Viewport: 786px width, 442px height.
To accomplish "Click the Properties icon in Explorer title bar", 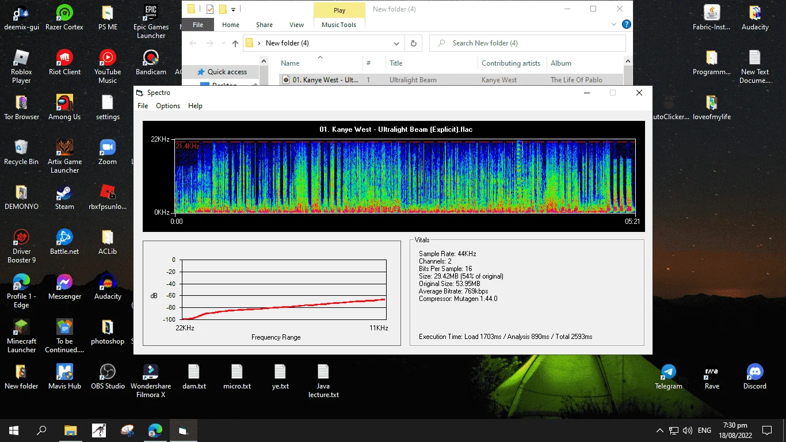I will tap(210, 9).
